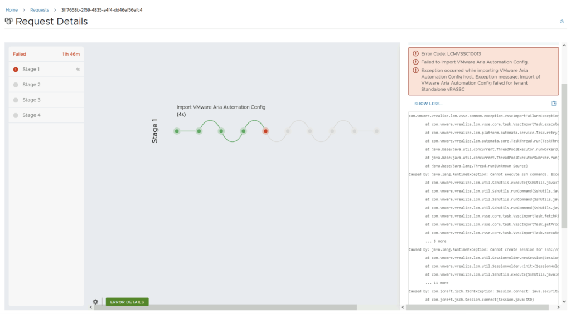Click the Error Code LCMVSSC10013 warning icon
Screen dimensions: 571x314
415,53
